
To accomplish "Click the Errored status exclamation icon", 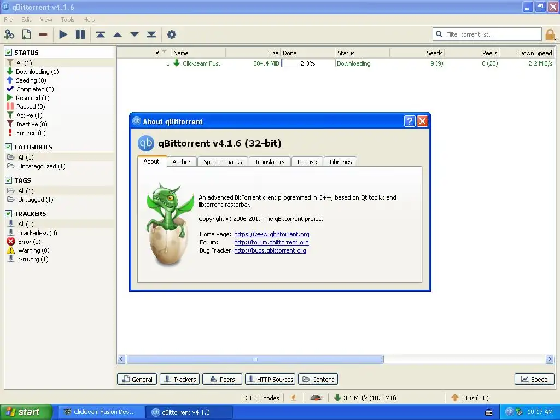I will 10,132.
